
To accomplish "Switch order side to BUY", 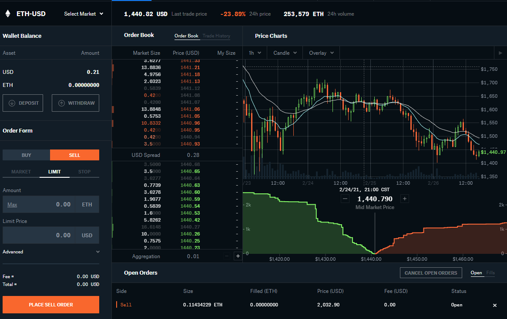I will pyautogui.click(x=26, y=155).
